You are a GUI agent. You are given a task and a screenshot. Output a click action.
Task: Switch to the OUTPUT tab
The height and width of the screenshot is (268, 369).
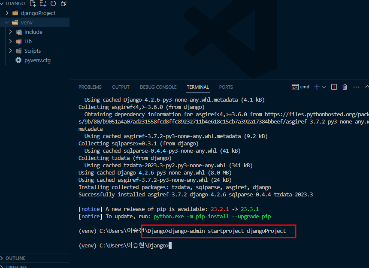click(x=121, y=87)
